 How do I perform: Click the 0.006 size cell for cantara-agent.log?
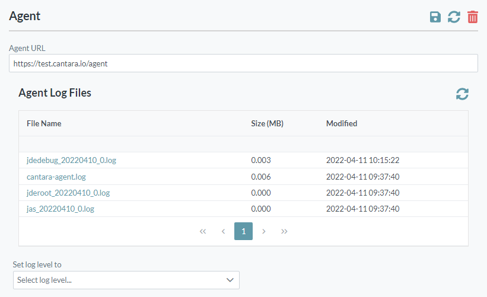[x=261, y=177]
